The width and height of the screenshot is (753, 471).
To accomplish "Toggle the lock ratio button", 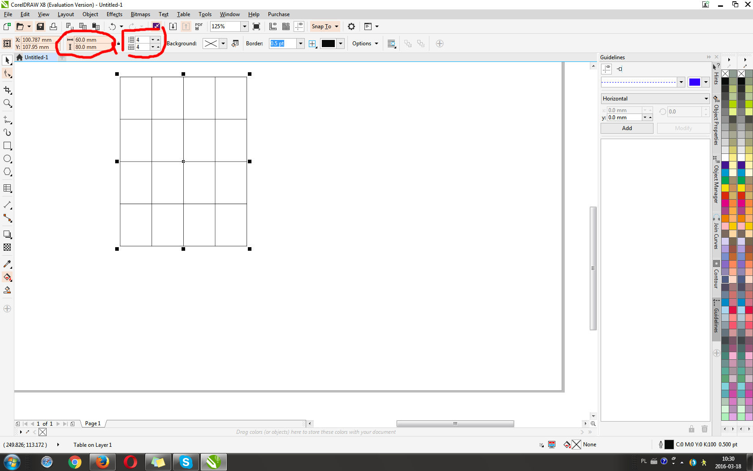I will pos(118,44).
